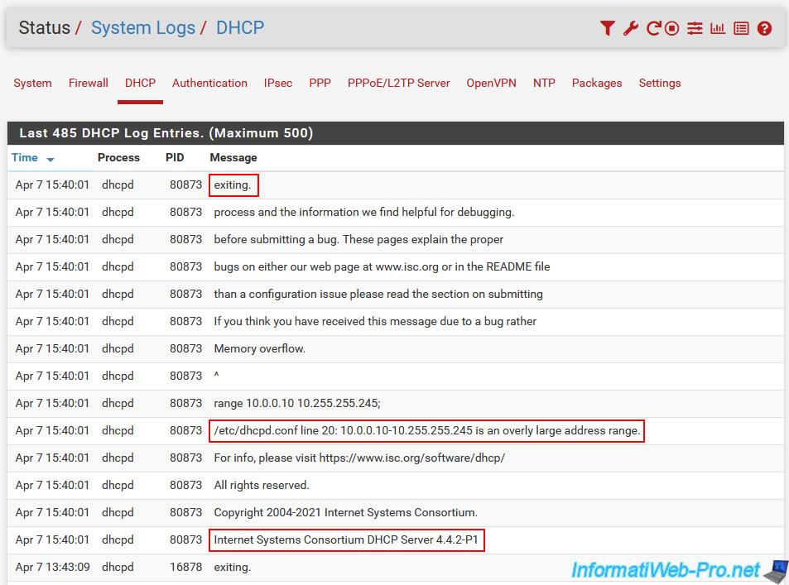789x585 pixels.
Task: Open the help question mark icon
Action: [764, 28]
